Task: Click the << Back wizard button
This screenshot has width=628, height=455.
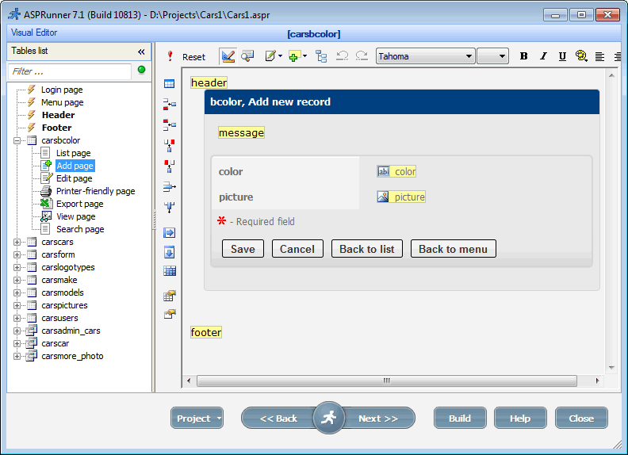Action: 278,419
